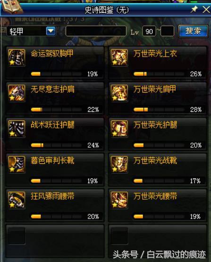Select the 狂风骤雨腰带 belt icon
This screenshot has height=262, width=211.
pyautogui.click(x=17, y=200)
